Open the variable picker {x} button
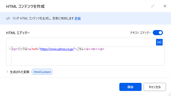 tap(159, 42)
